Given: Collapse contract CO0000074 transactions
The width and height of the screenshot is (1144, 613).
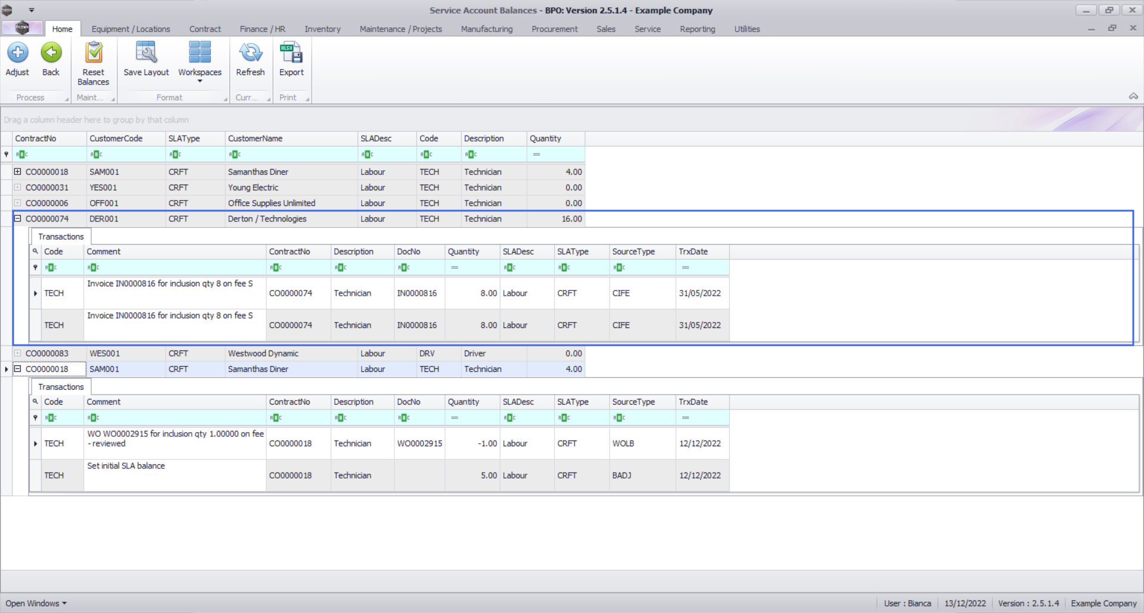Looking at the screenshot, I should coord(18,219).
